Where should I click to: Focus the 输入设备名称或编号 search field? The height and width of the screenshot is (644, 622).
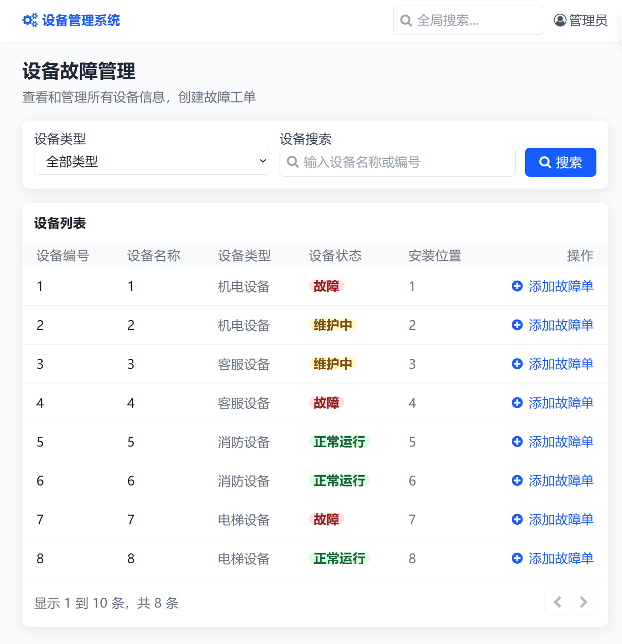coord(398,162)
